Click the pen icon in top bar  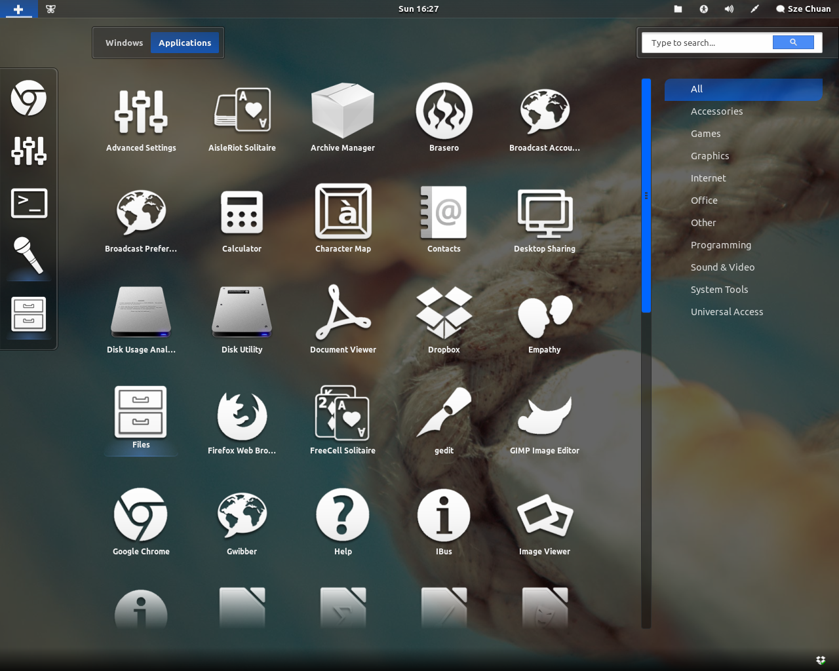tap(754, 9)
